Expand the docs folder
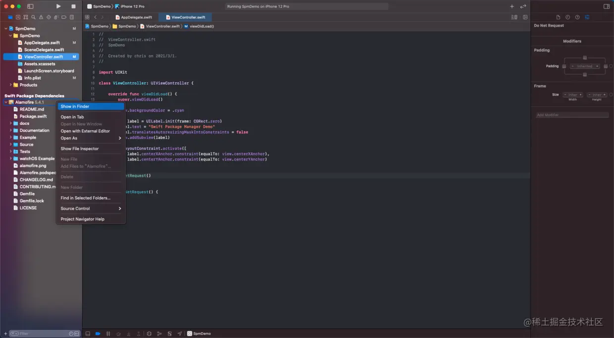 point(10,123)
